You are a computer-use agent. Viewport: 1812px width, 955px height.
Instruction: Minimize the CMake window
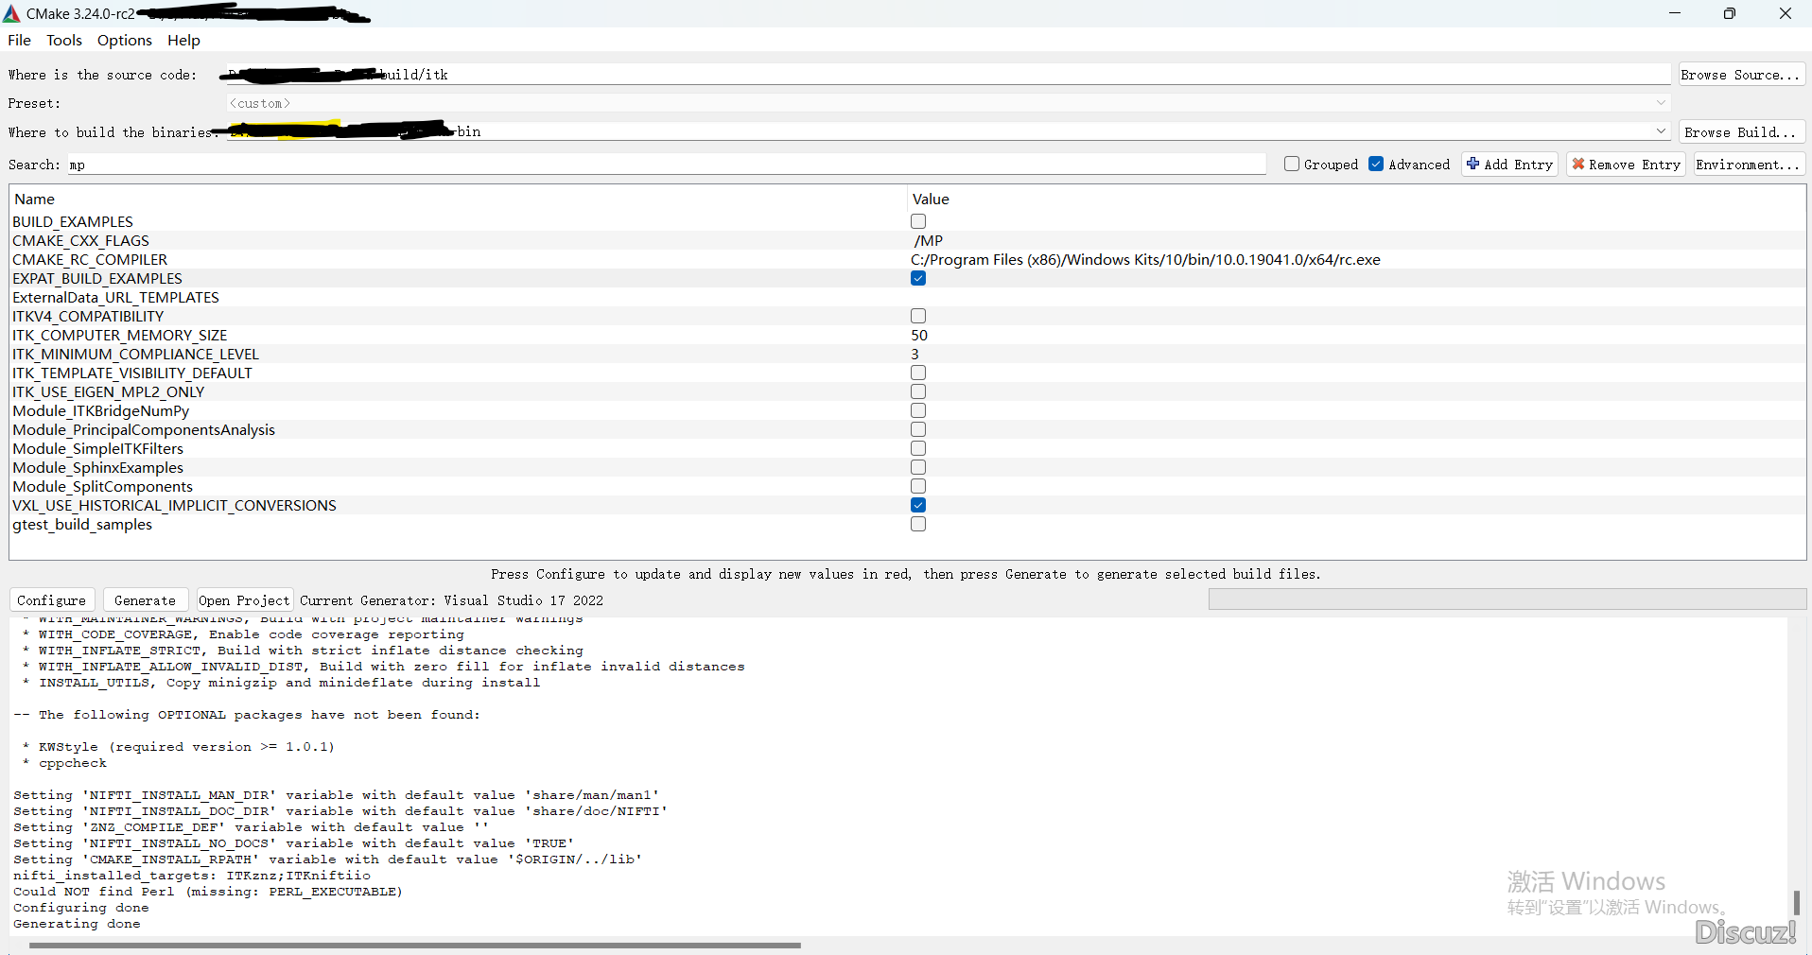[x=1674, y=13]
